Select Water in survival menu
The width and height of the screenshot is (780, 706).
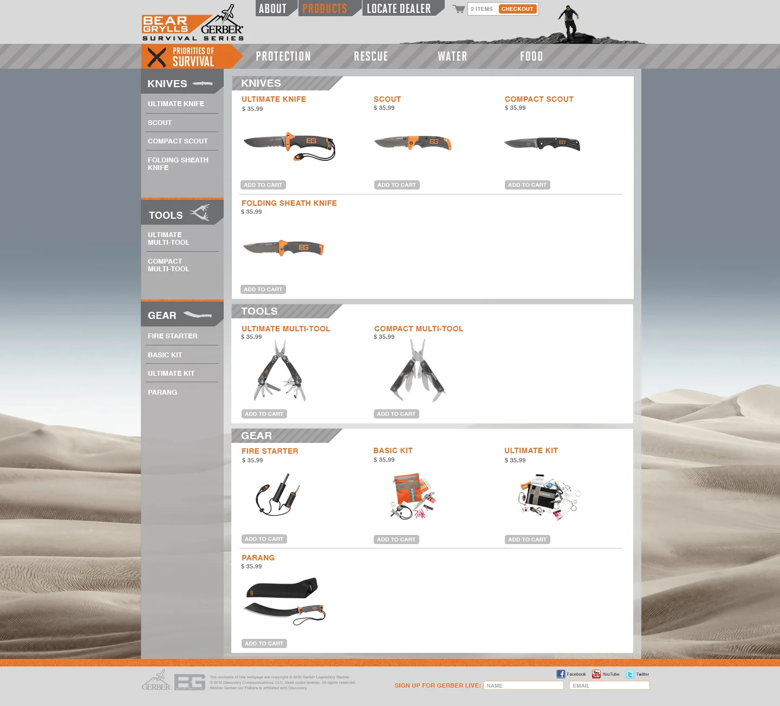[452, 56]
